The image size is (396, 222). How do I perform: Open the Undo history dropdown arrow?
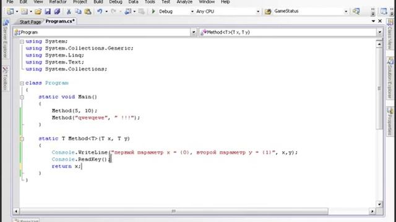coord(106,12)
